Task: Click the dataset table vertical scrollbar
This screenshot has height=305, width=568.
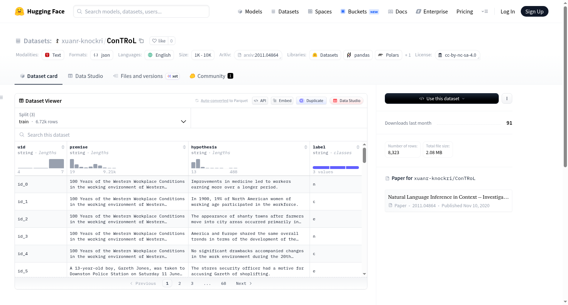Action: point(364,155)
